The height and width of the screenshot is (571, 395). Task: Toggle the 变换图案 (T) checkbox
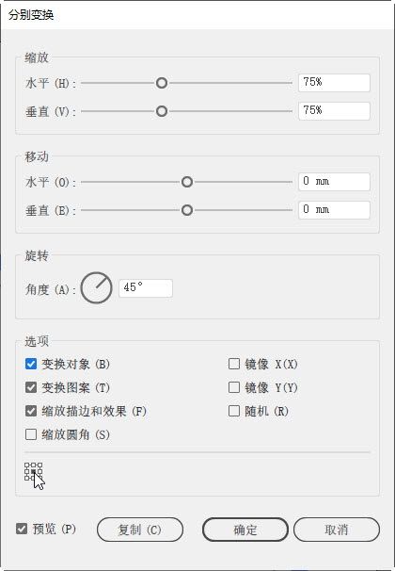[31, 387]
